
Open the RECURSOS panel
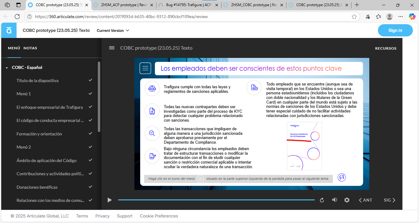pyautogui.click(x=386, y=48)
